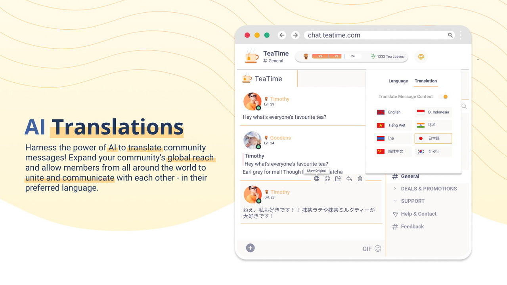
Task: Click the "Lvl. 24" label under Goodens
Action: point(269,143)
